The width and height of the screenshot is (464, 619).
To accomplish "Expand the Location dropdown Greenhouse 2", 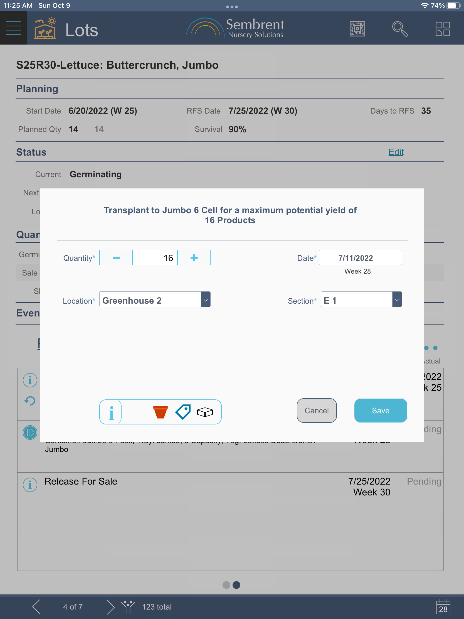I will 206,300.
